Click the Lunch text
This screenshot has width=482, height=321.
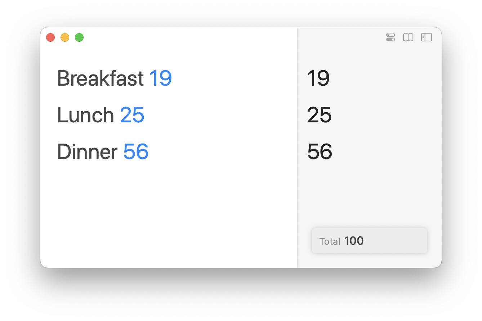tap(86, 115)
